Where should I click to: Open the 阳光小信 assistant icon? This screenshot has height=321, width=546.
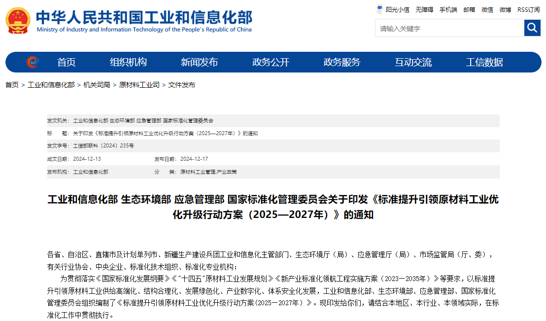393,9
